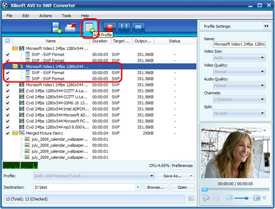Image resolution: width=275 pixels, height=209 pixels.
Task: Uncheck the Cvid mp3 8.000 row checkbox
Action: [8, 127]
